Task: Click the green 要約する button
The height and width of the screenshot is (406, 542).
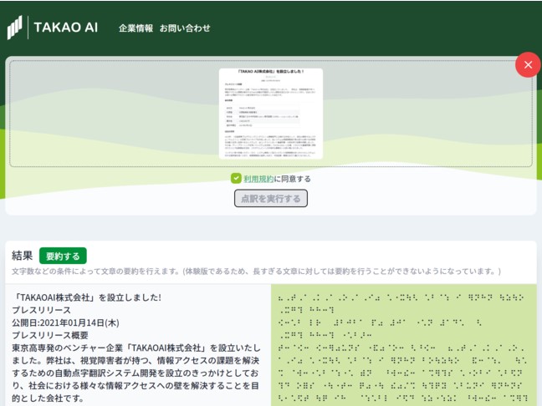Action: [63, 256]
